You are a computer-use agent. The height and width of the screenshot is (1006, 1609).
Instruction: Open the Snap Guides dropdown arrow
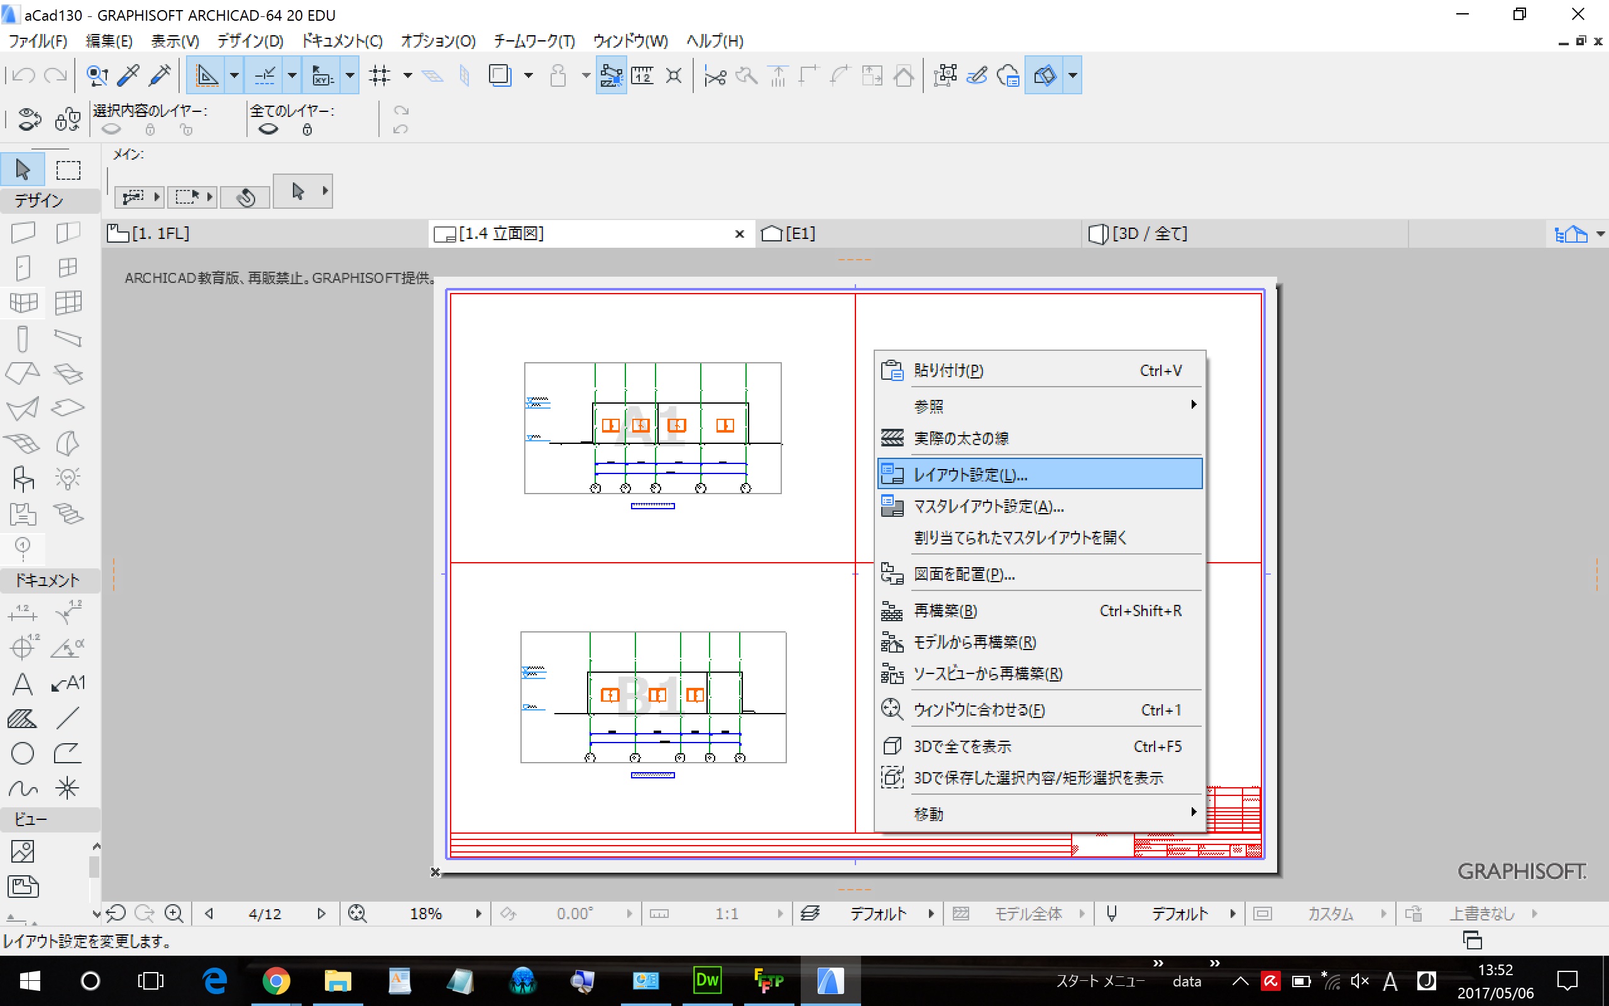(292, 75)
